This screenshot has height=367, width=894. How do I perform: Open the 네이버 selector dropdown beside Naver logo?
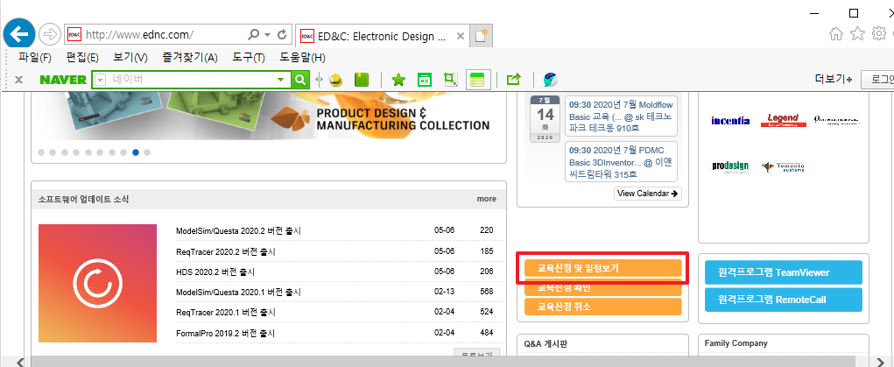point(100,80)
